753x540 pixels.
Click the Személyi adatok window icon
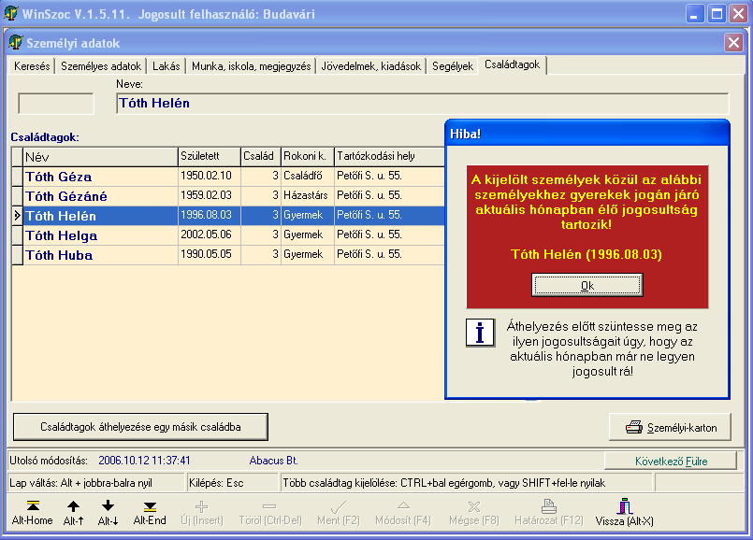tap(16, 42)
